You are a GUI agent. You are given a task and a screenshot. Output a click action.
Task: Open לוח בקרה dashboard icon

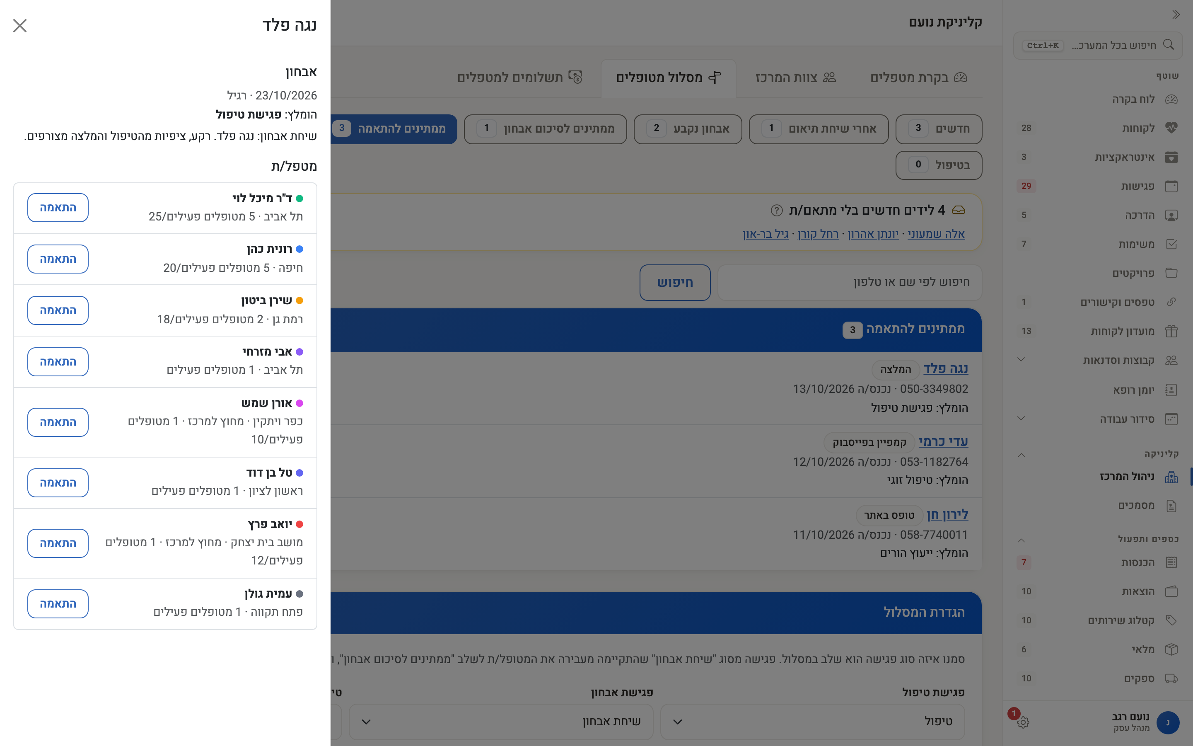click(1171, 99)
